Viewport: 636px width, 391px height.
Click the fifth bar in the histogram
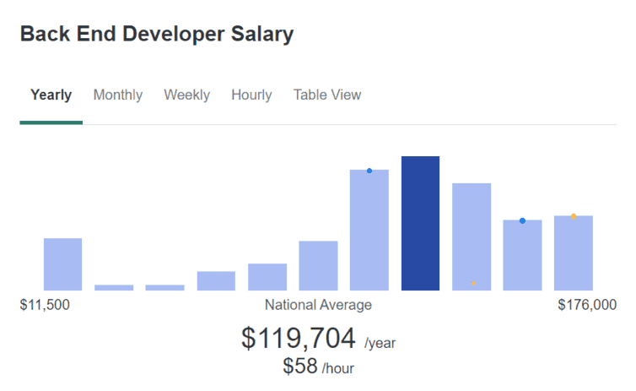(x=267, y=277)
